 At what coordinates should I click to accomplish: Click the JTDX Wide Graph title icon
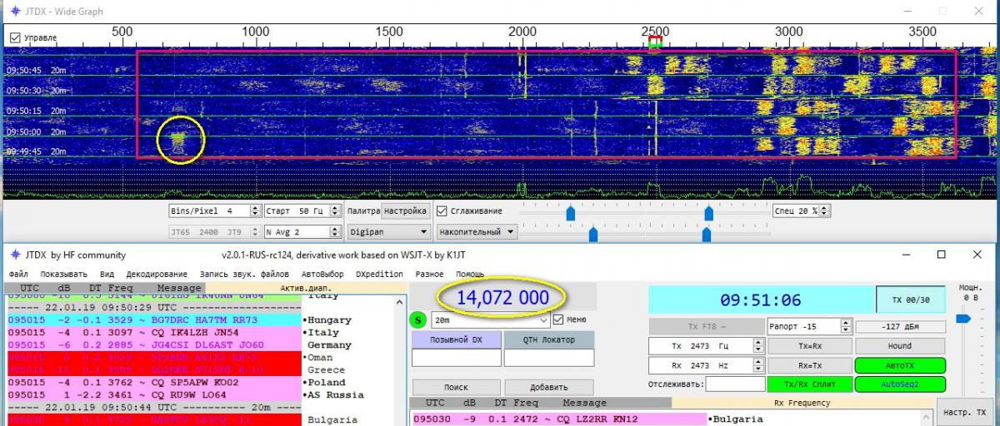pos(14,11)
